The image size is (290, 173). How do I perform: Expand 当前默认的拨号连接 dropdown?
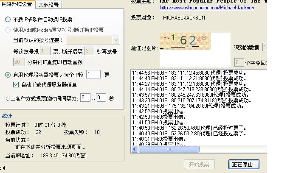pyautogui.click(x=116, y=40)
